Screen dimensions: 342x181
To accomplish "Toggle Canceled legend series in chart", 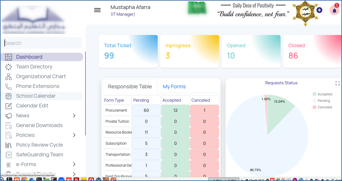I will [x=322, y=107].
